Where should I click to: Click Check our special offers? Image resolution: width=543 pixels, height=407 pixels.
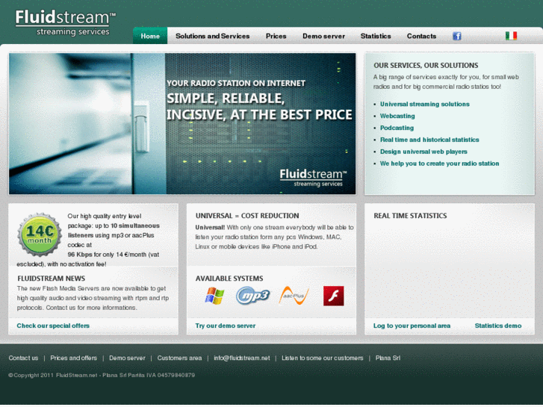point(53,326)
